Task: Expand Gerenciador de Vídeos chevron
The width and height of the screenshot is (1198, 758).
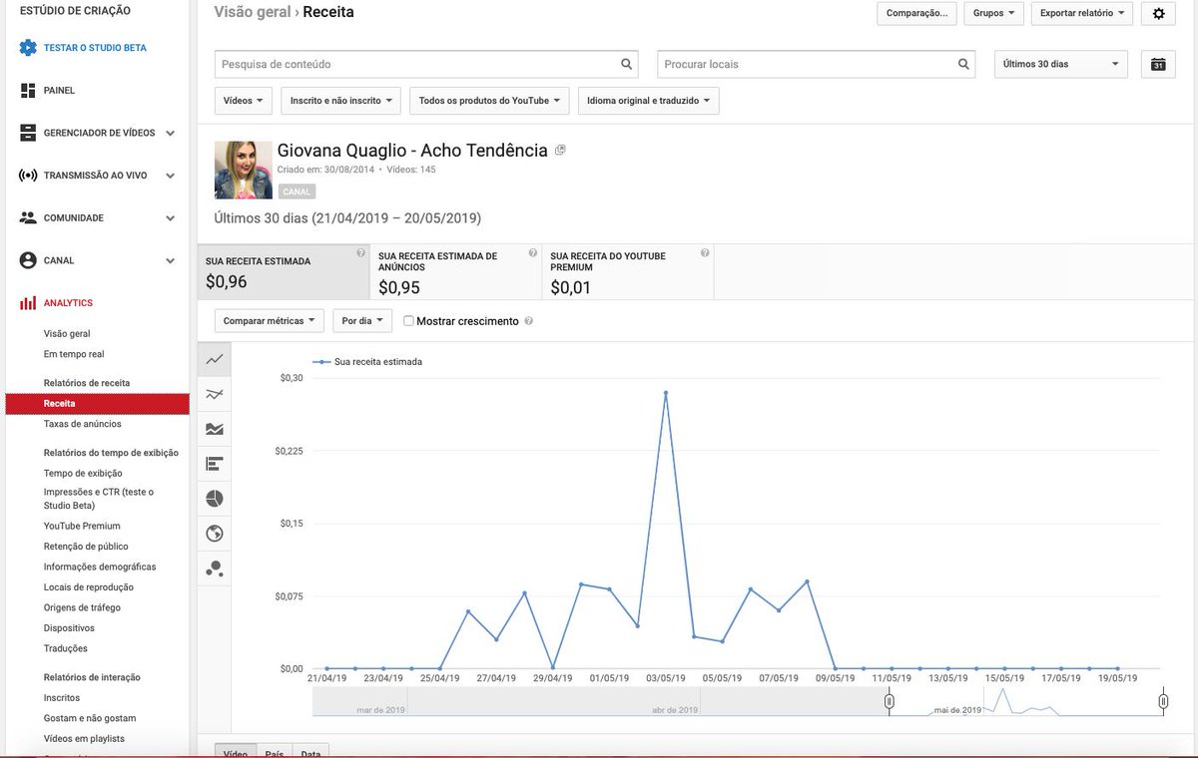Action: (x=170, y=134)
